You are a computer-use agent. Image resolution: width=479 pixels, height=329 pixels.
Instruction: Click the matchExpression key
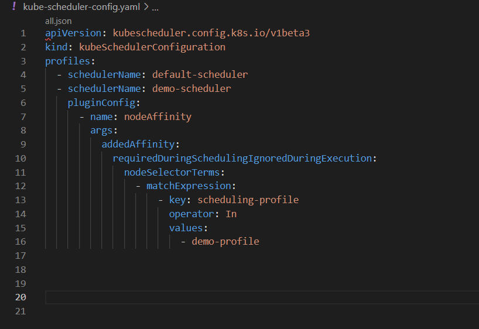click(189, 186)
